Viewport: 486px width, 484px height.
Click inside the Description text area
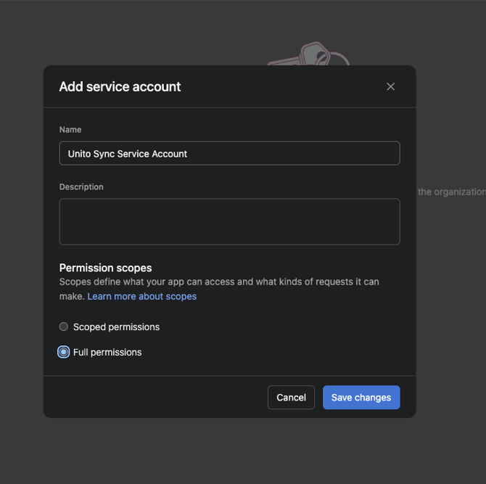(x=229, y=221)
